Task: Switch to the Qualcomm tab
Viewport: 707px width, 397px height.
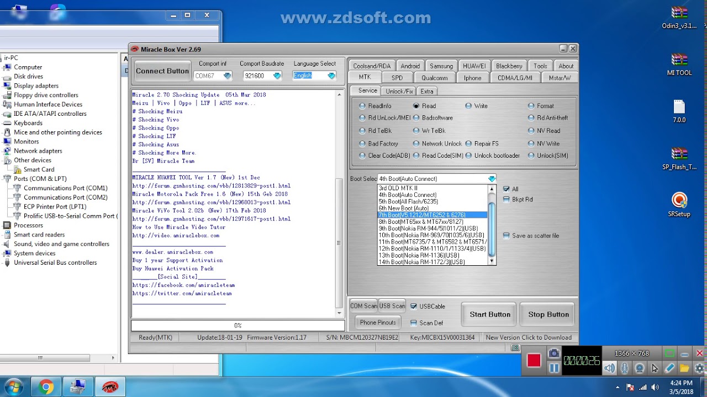Action: (435, 78)
